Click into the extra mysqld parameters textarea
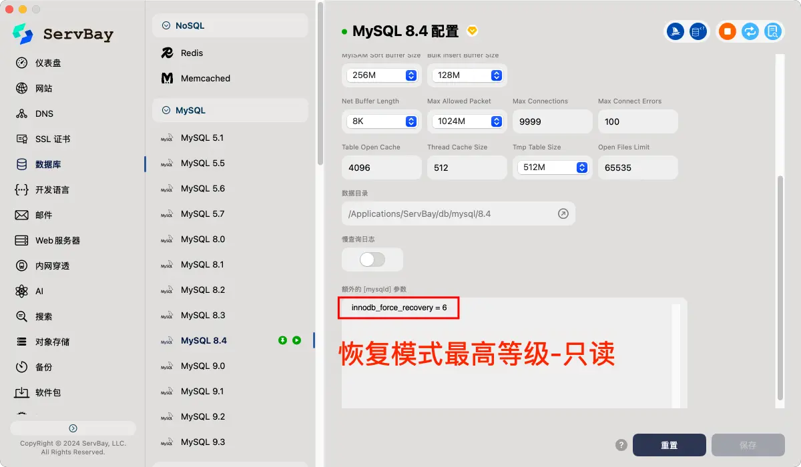Viewport: 801px width, 467px height. (x=514, y=353)
